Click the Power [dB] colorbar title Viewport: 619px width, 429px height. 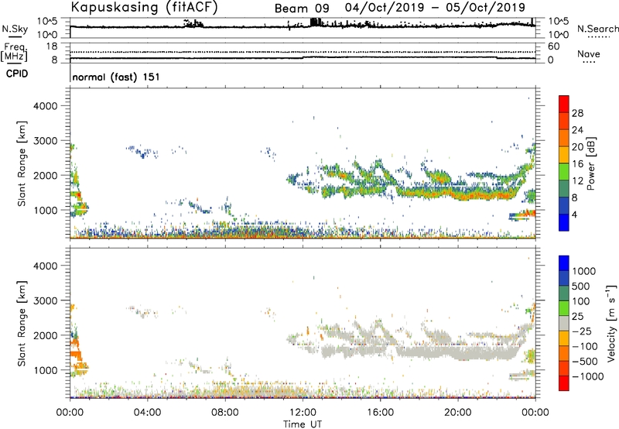[x=591, y=163]
